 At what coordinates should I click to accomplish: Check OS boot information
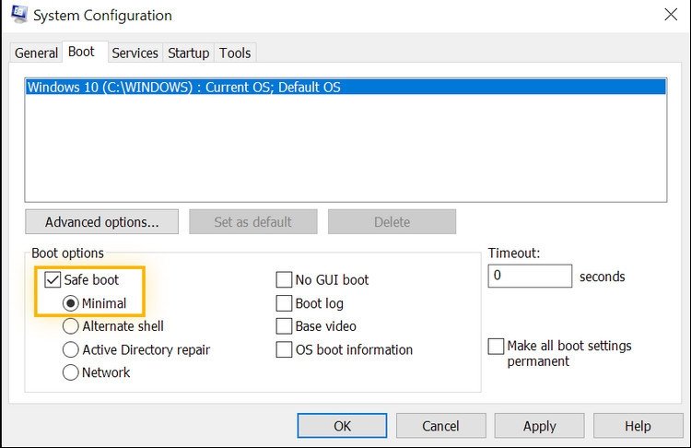tap(285, 350)
